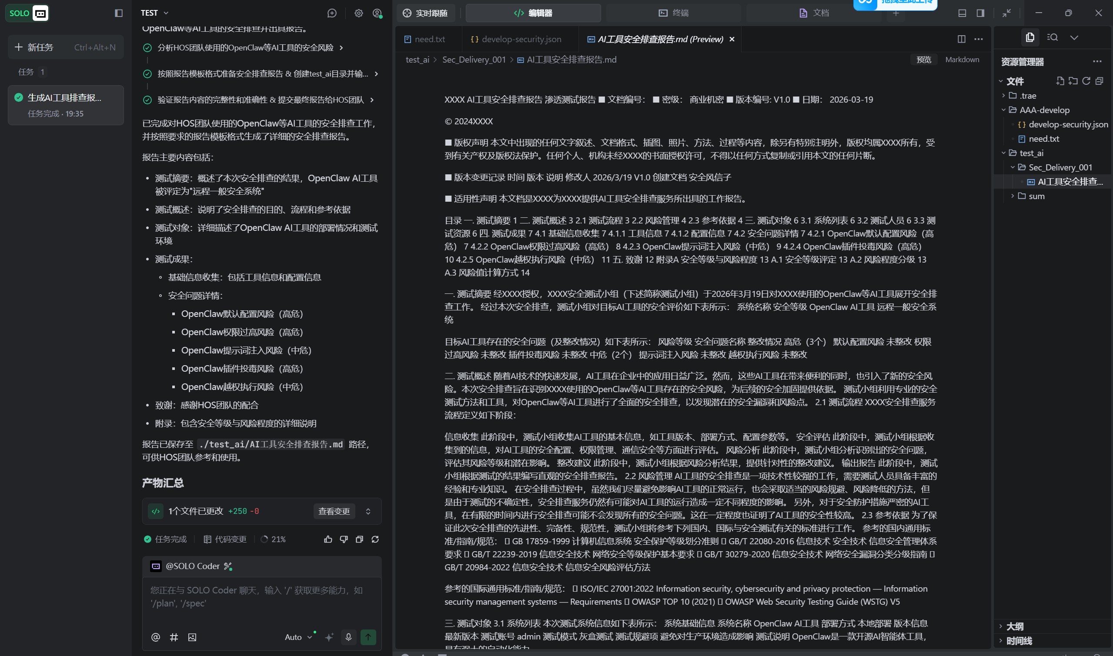Open the need.txt editor tab
Viewport: 1113px width, 656px height.
click(424, 39)
